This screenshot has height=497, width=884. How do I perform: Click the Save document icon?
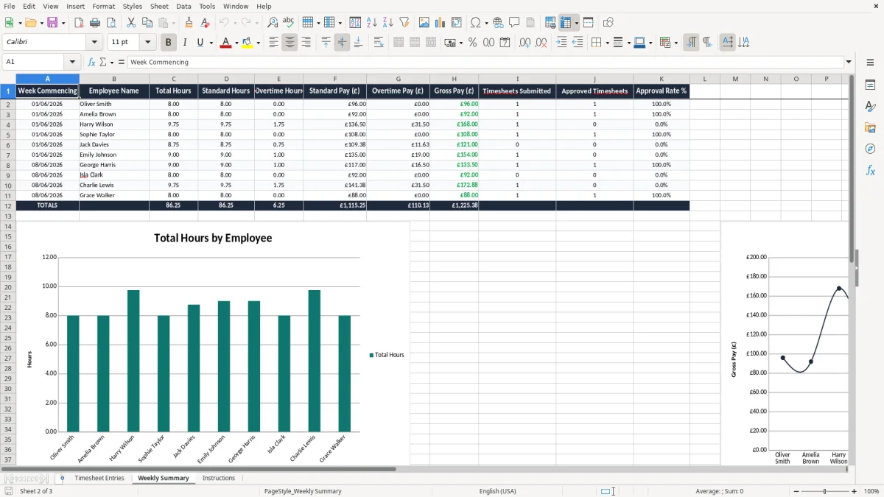(x=52, y=23)
